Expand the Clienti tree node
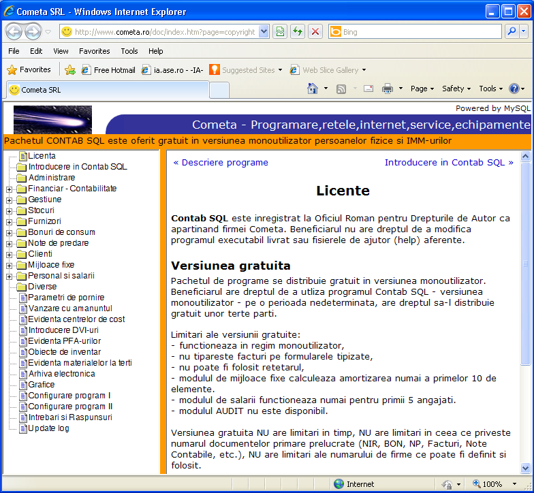The image size is (534, 493). point(10,255)
